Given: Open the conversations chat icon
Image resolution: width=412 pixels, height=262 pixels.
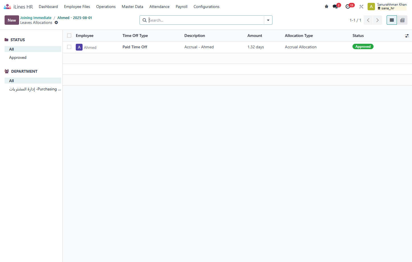Looking at the screenshot, I should [335, 7].
